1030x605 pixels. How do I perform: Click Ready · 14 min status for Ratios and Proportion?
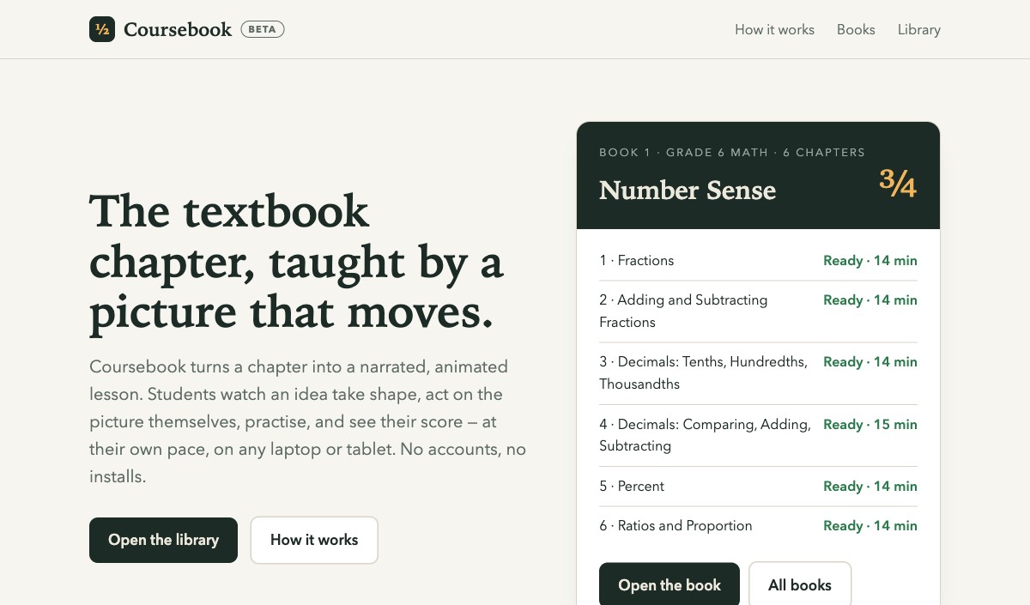click(x=870, y=525)
